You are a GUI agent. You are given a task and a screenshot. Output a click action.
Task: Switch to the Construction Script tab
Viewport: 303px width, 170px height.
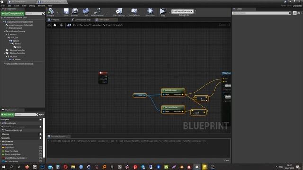(x=81, y=20)
